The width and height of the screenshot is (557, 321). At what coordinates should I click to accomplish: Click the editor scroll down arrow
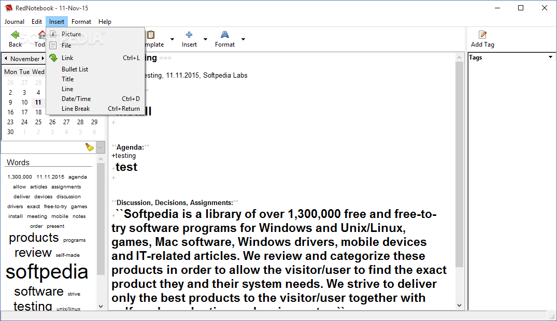click(x=459, y=305)
